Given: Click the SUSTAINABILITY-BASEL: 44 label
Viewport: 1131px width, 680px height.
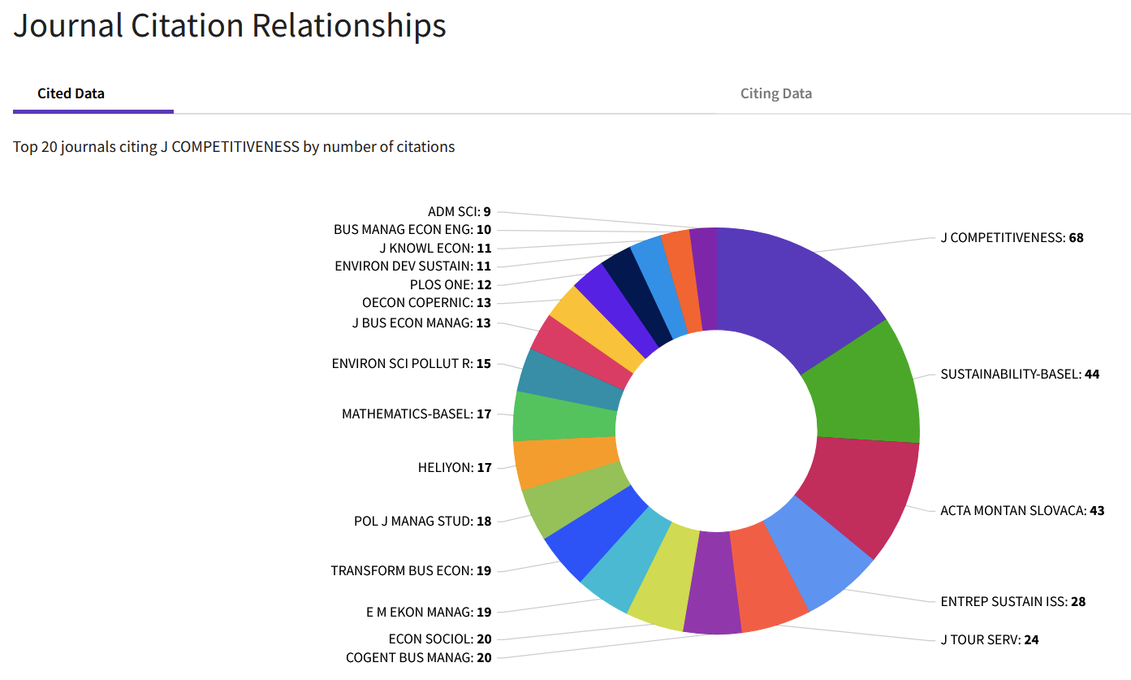Looking at the screenshot, I should (1020, 375).
